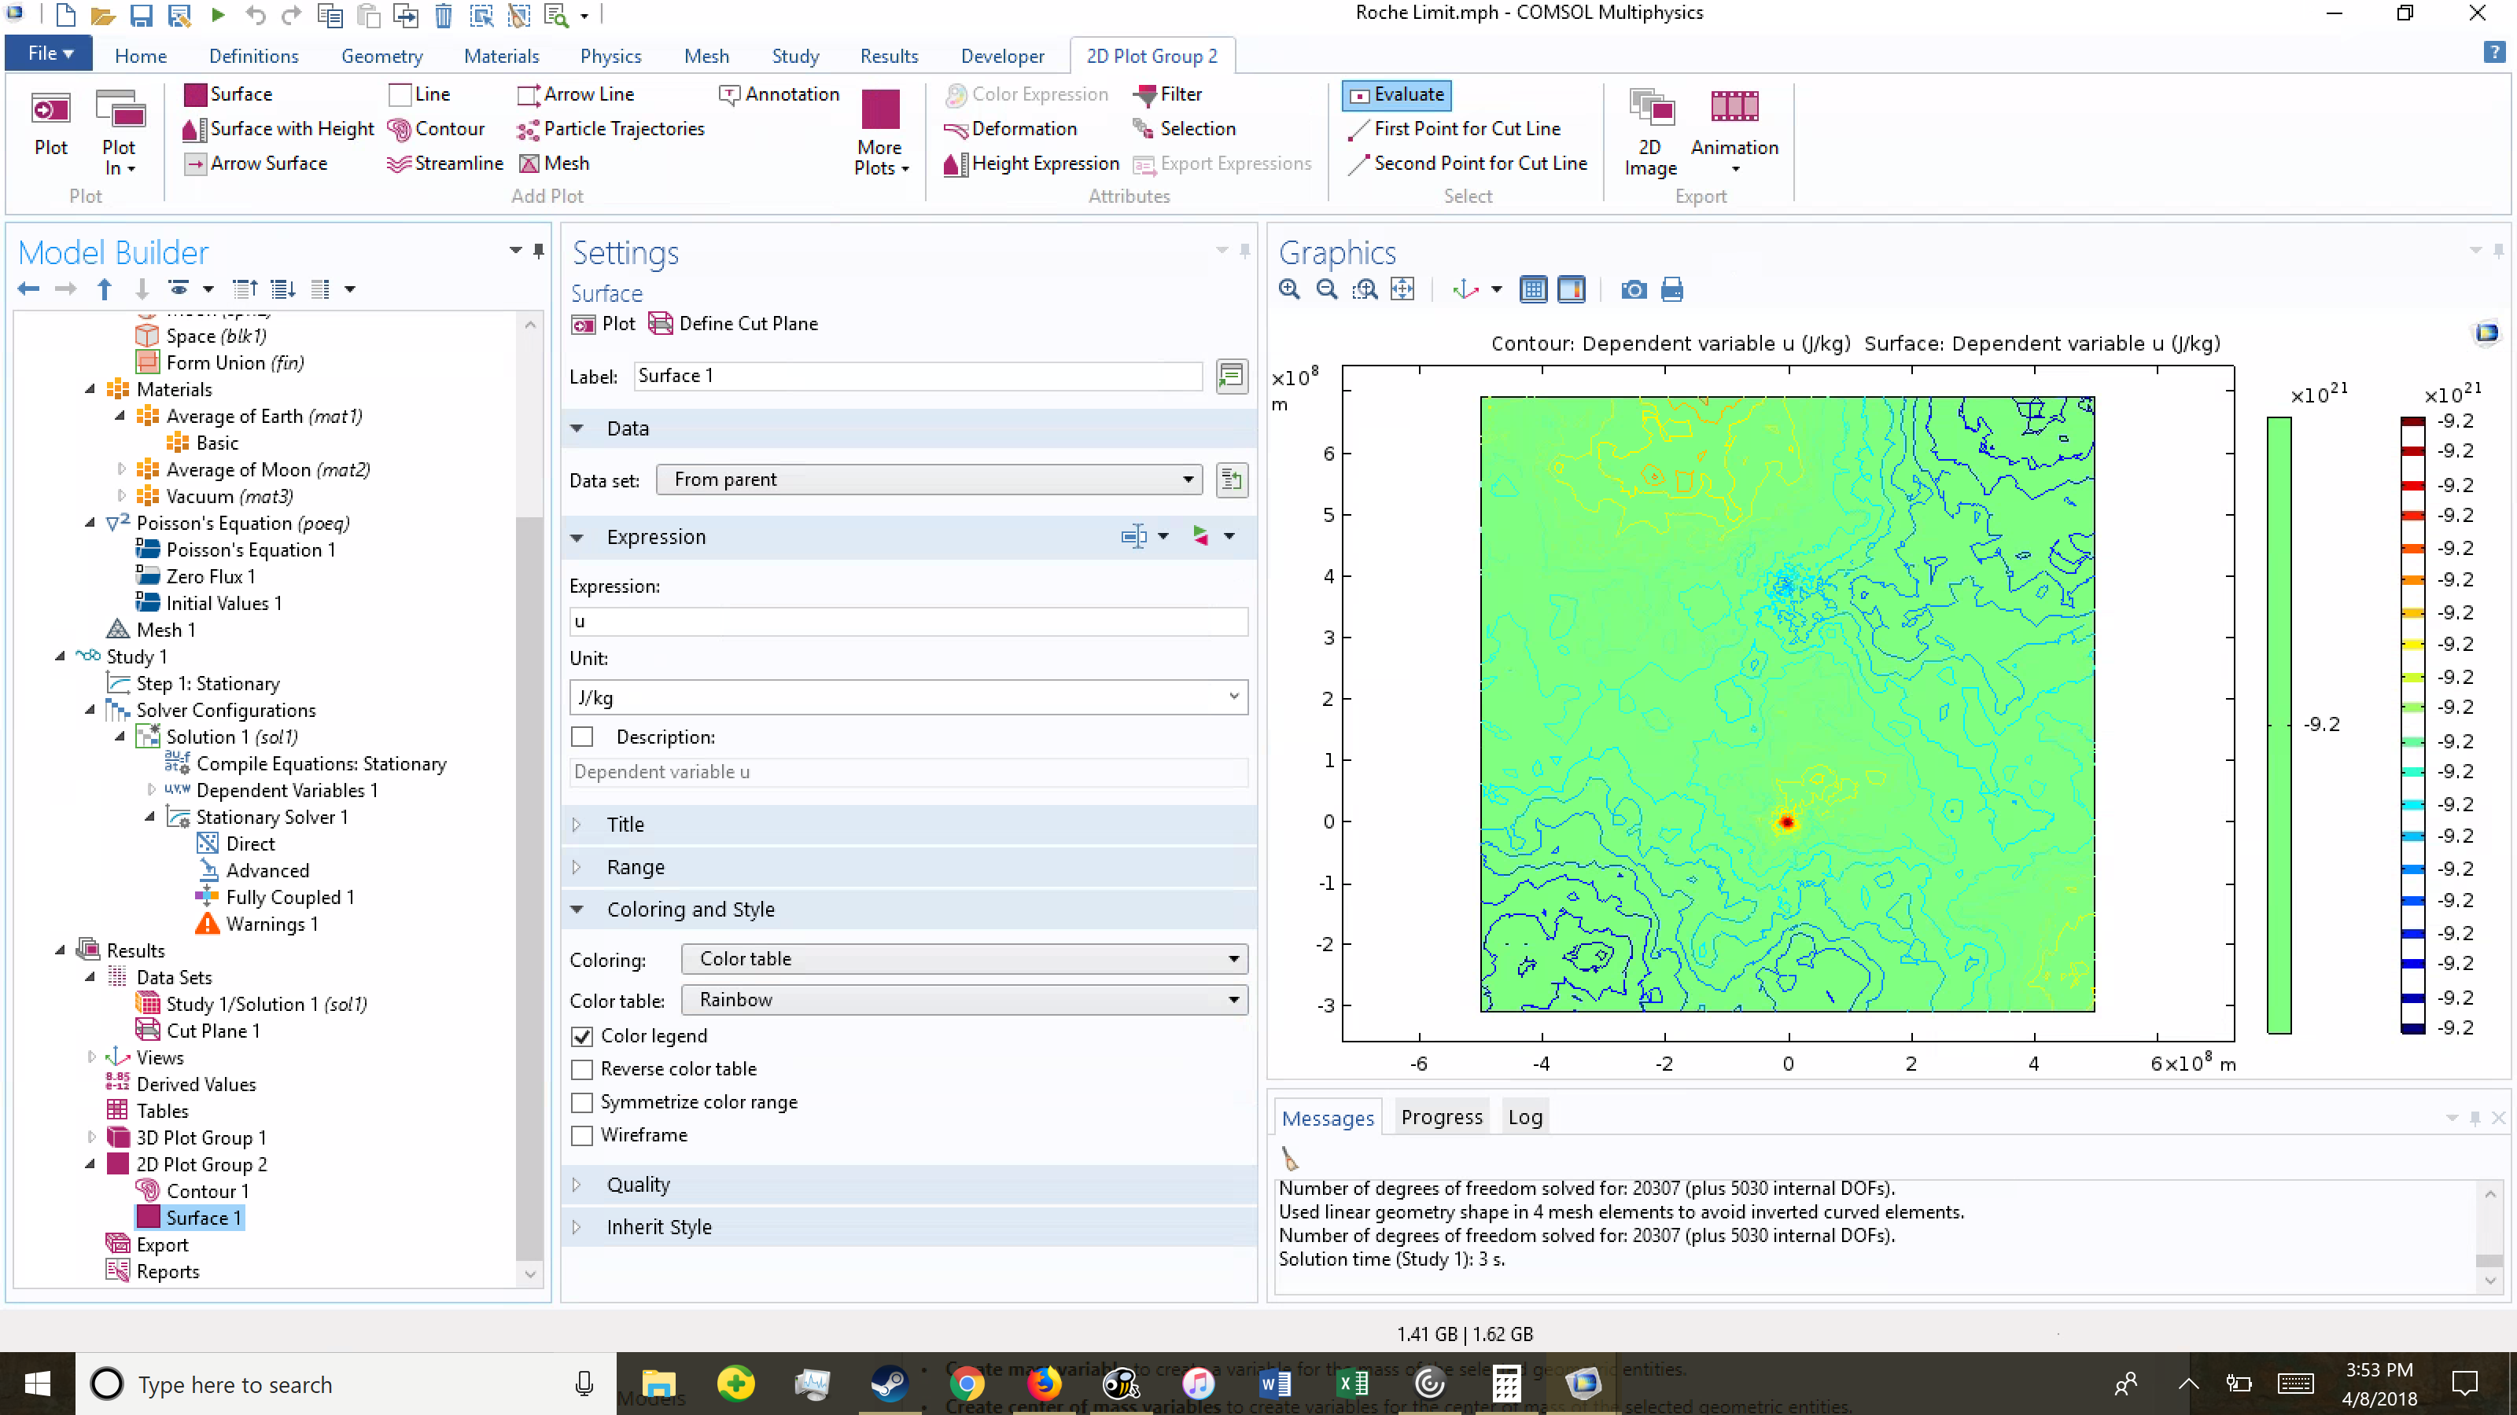Switch to the Mesh ribbon tab
The image size is (2517, 1415).
pos(706,57)
